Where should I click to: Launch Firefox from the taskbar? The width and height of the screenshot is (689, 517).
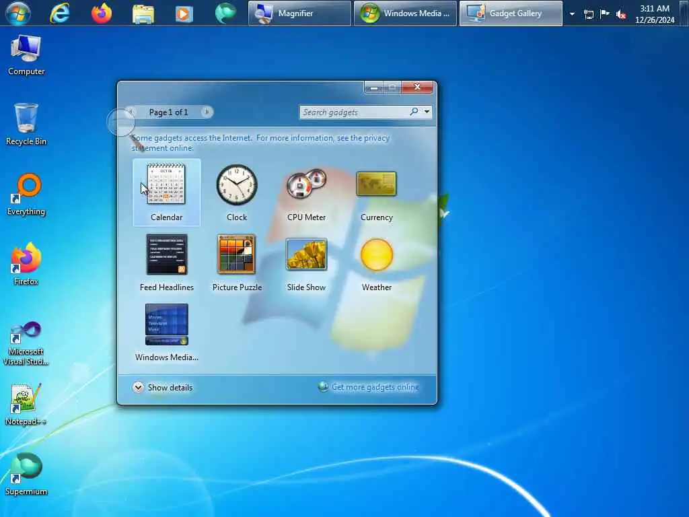tap(102, 13)
